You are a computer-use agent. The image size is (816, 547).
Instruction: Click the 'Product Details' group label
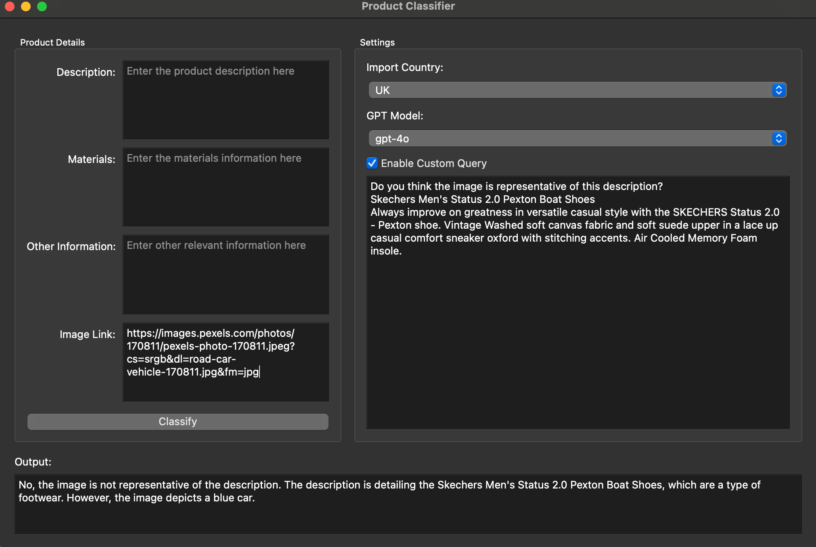tap(52, 42)
